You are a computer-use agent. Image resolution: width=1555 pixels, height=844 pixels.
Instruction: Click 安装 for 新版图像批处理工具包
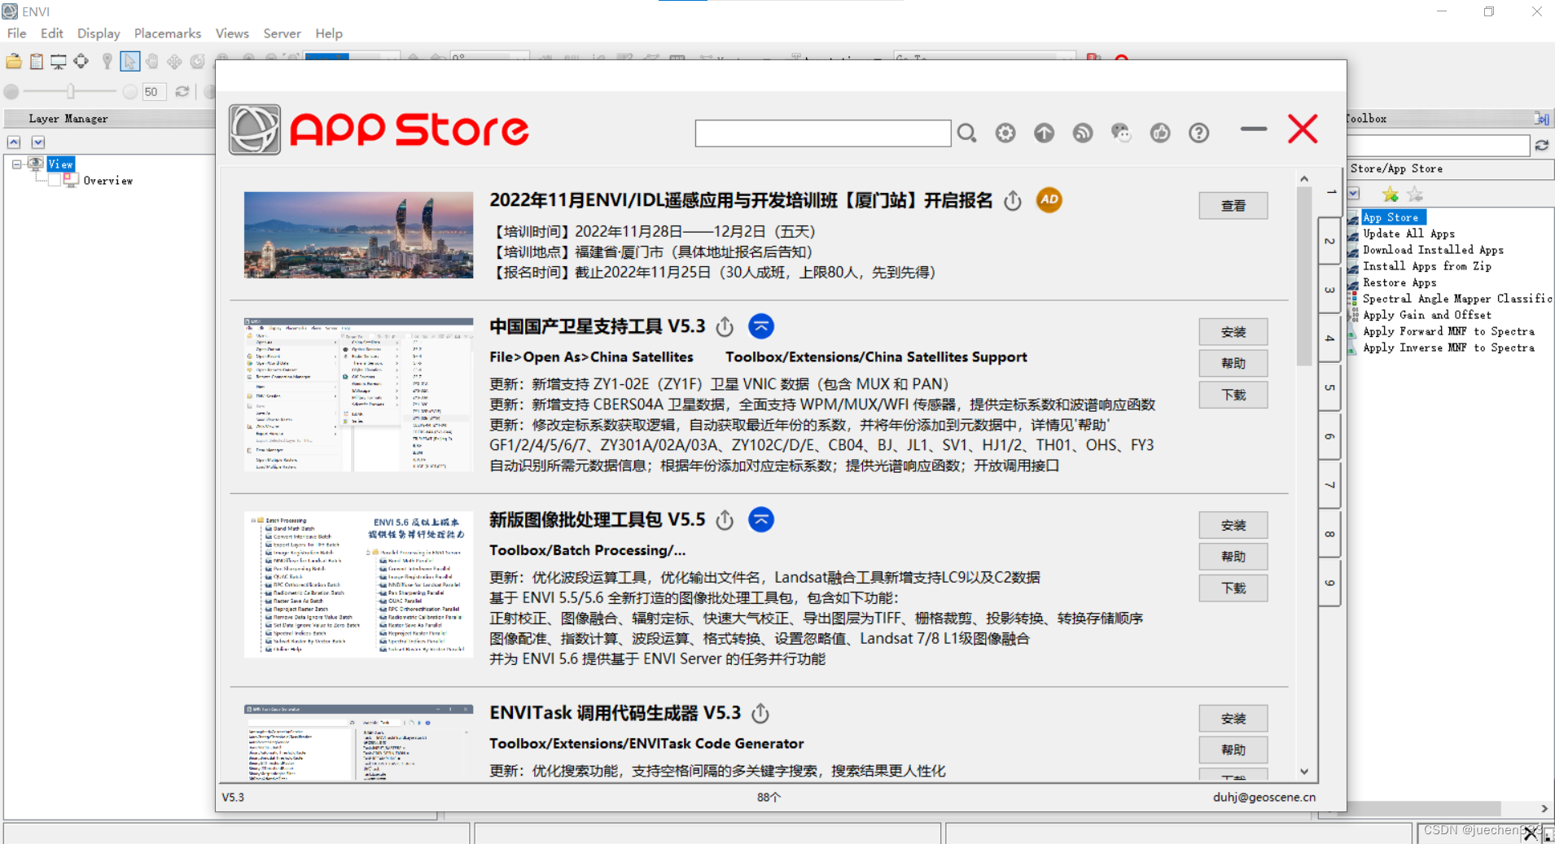tap(1233, 526)
